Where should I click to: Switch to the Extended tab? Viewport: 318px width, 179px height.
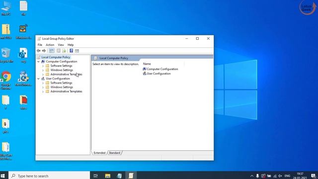pos(99,153)
